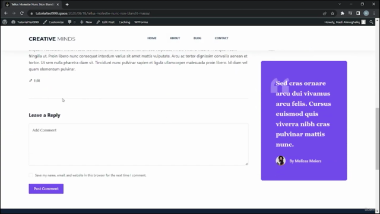Click the purple quote block text
The image size is (380, 214).
tap(303, 114)
